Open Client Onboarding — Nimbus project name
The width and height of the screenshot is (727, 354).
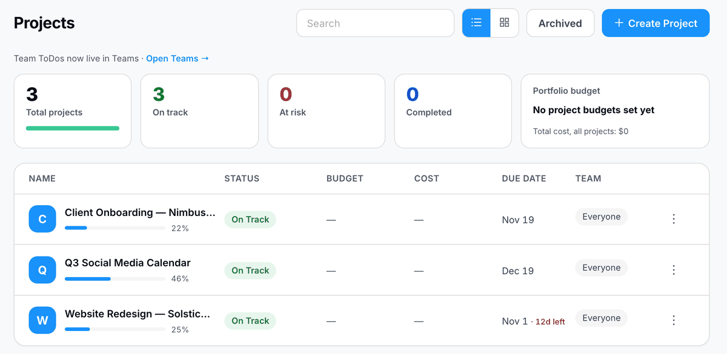[x=140, y=212]
